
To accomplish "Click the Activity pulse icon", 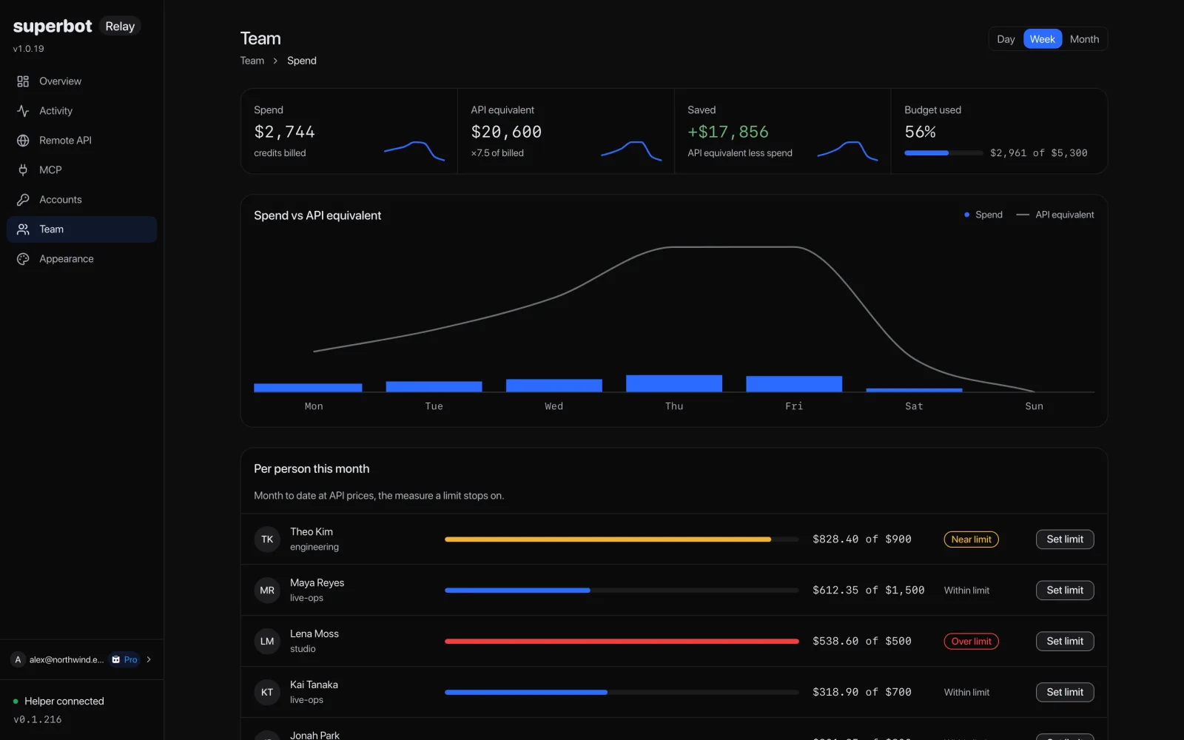I will [23, 111].
